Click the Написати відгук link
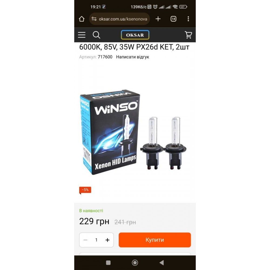The image size is (270, 270). 133,57
